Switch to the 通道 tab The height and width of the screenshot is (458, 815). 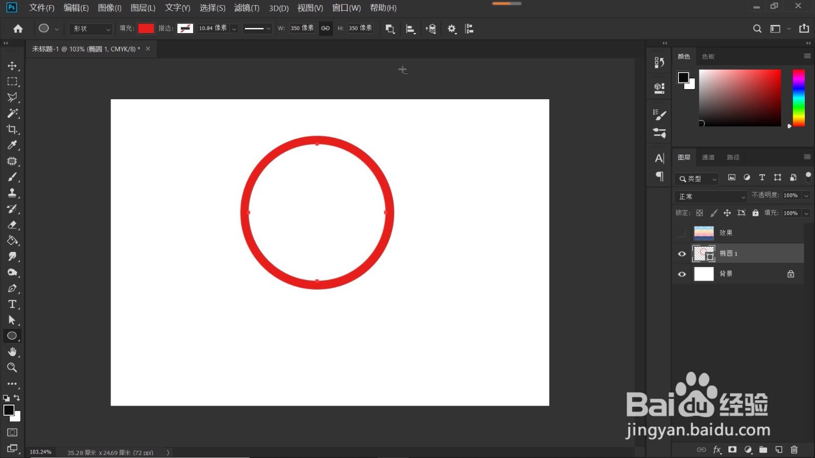pyautogui.click(x=708, y=157)
